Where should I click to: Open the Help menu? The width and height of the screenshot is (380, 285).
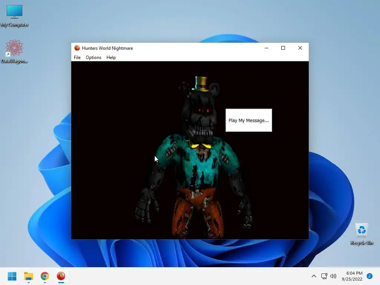111,58
